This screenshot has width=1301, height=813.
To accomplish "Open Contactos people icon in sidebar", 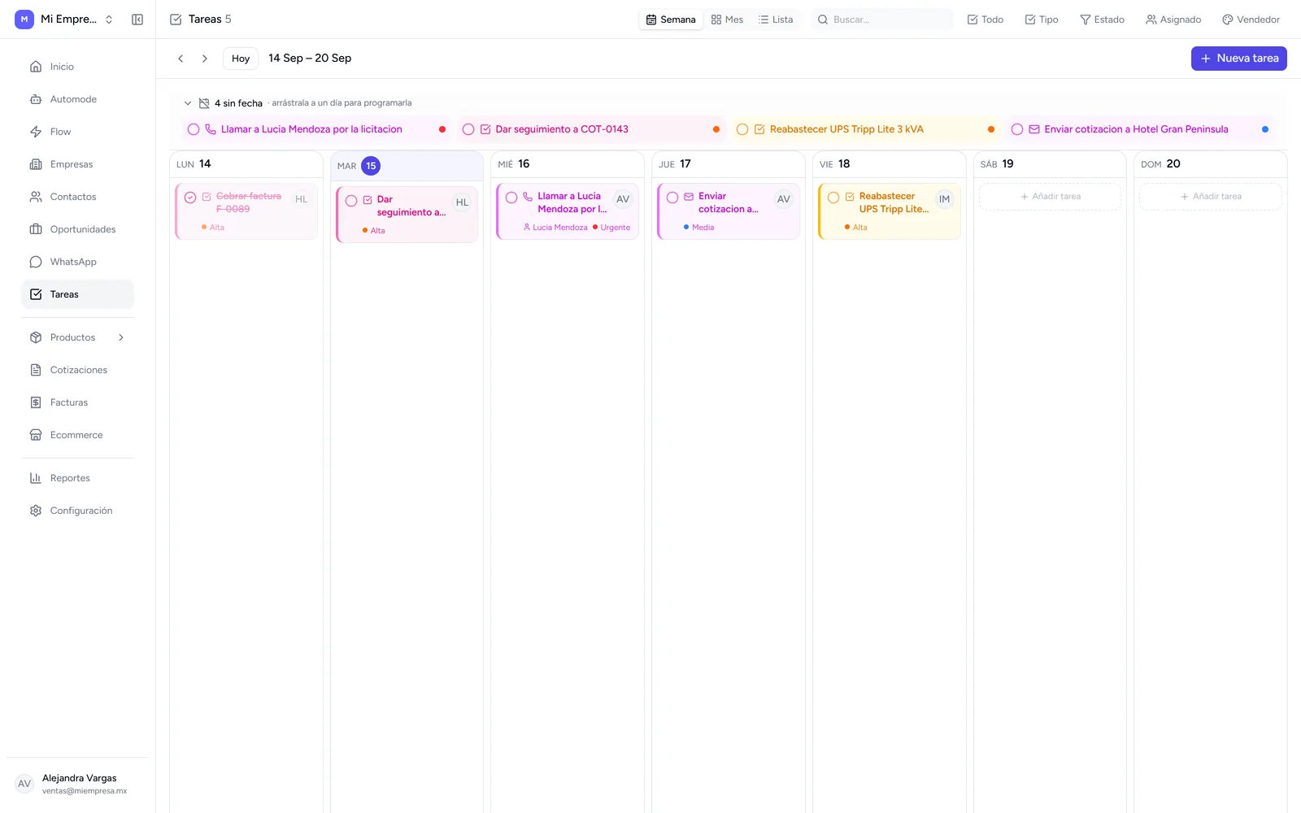I will (x=36, y=197).
